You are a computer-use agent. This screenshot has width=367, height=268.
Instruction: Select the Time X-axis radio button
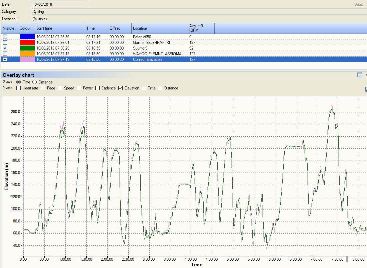tap(19, 82)
